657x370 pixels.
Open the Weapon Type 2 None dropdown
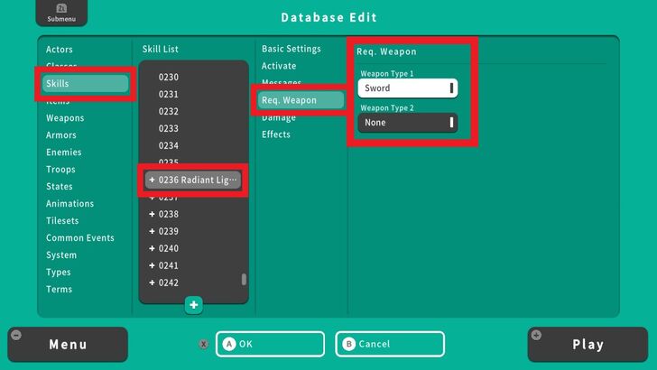[407, 123]
